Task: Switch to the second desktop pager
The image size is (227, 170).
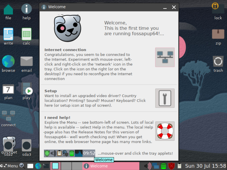Action: [x=66, y=166]
